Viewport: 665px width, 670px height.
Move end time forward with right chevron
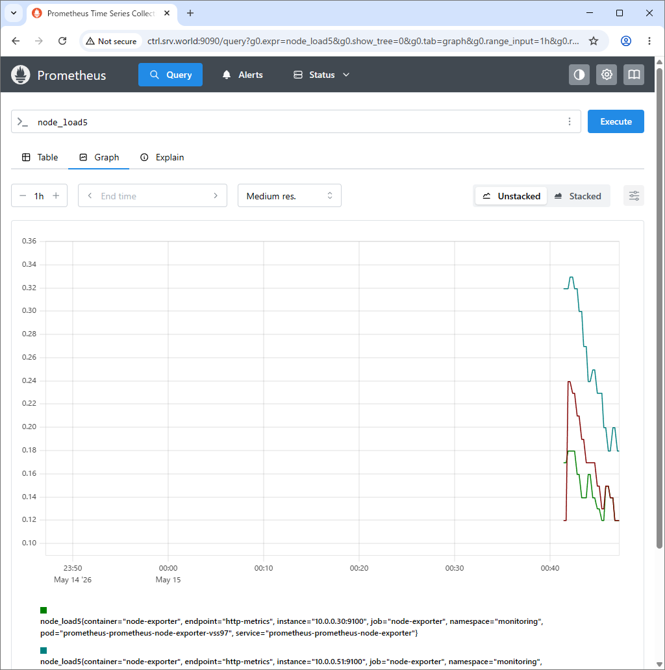(x=216, y=195)
